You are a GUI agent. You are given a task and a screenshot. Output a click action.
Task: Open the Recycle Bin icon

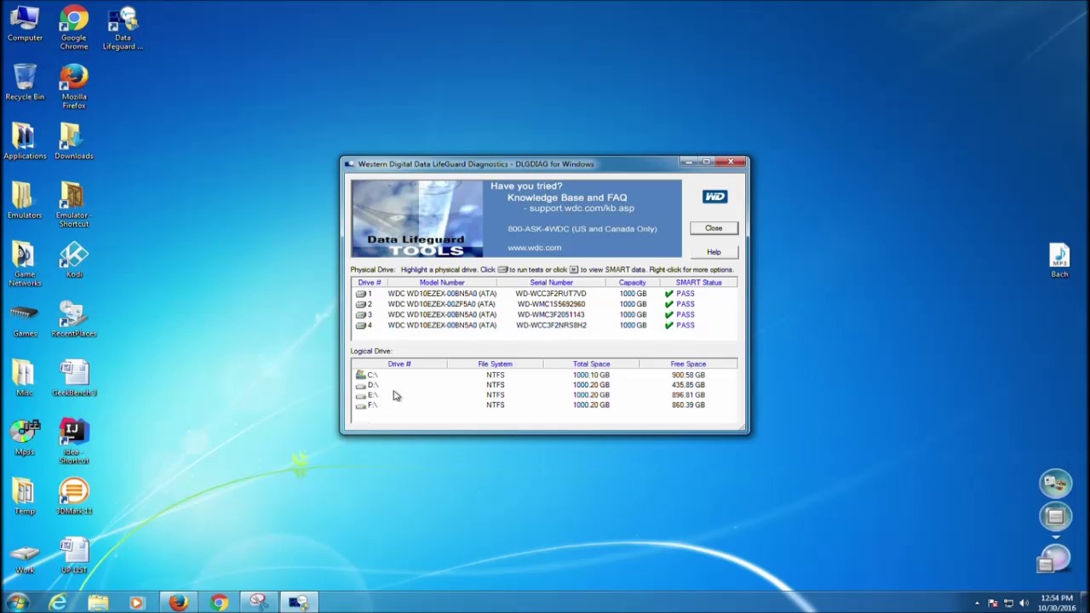pos(25,83)
